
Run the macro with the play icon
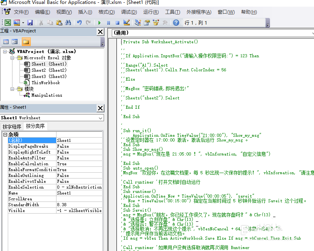pyautogui.click(x=99, y=23)
